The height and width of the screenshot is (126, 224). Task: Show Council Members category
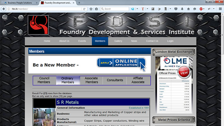(x=44, y=80)
